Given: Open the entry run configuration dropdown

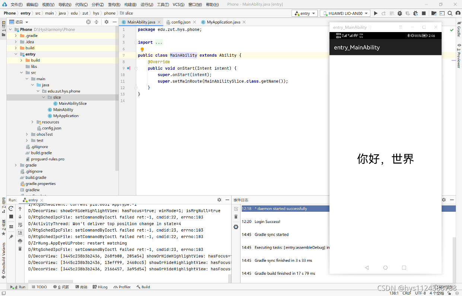Looking at the screenshot, I should [x=305, y=13].
